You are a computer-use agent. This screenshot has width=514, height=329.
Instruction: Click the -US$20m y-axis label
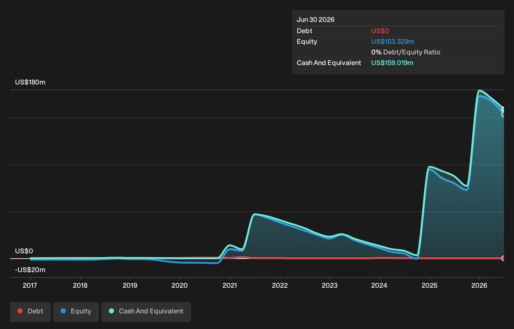click(30, 270)
